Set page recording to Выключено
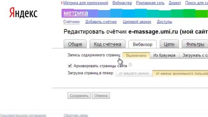208x117 pixels. point(136,56)
